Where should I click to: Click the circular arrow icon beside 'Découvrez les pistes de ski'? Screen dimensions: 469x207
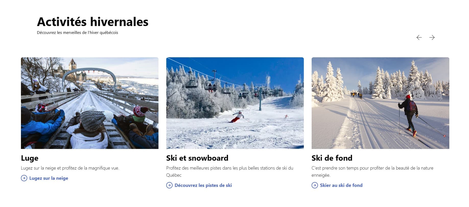tap(169, 185)
